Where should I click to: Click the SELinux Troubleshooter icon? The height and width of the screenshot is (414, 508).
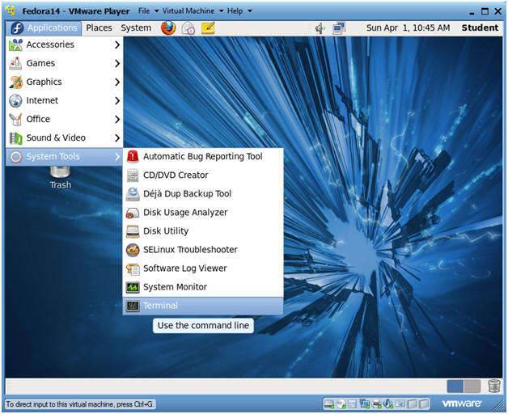133,250
